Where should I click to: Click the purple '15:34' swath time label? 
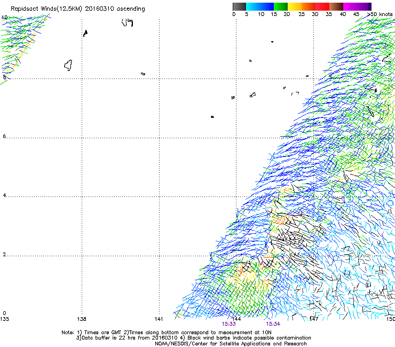273,324
